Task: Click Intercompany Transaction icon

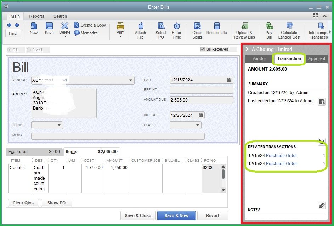Action: click(321, 26)
